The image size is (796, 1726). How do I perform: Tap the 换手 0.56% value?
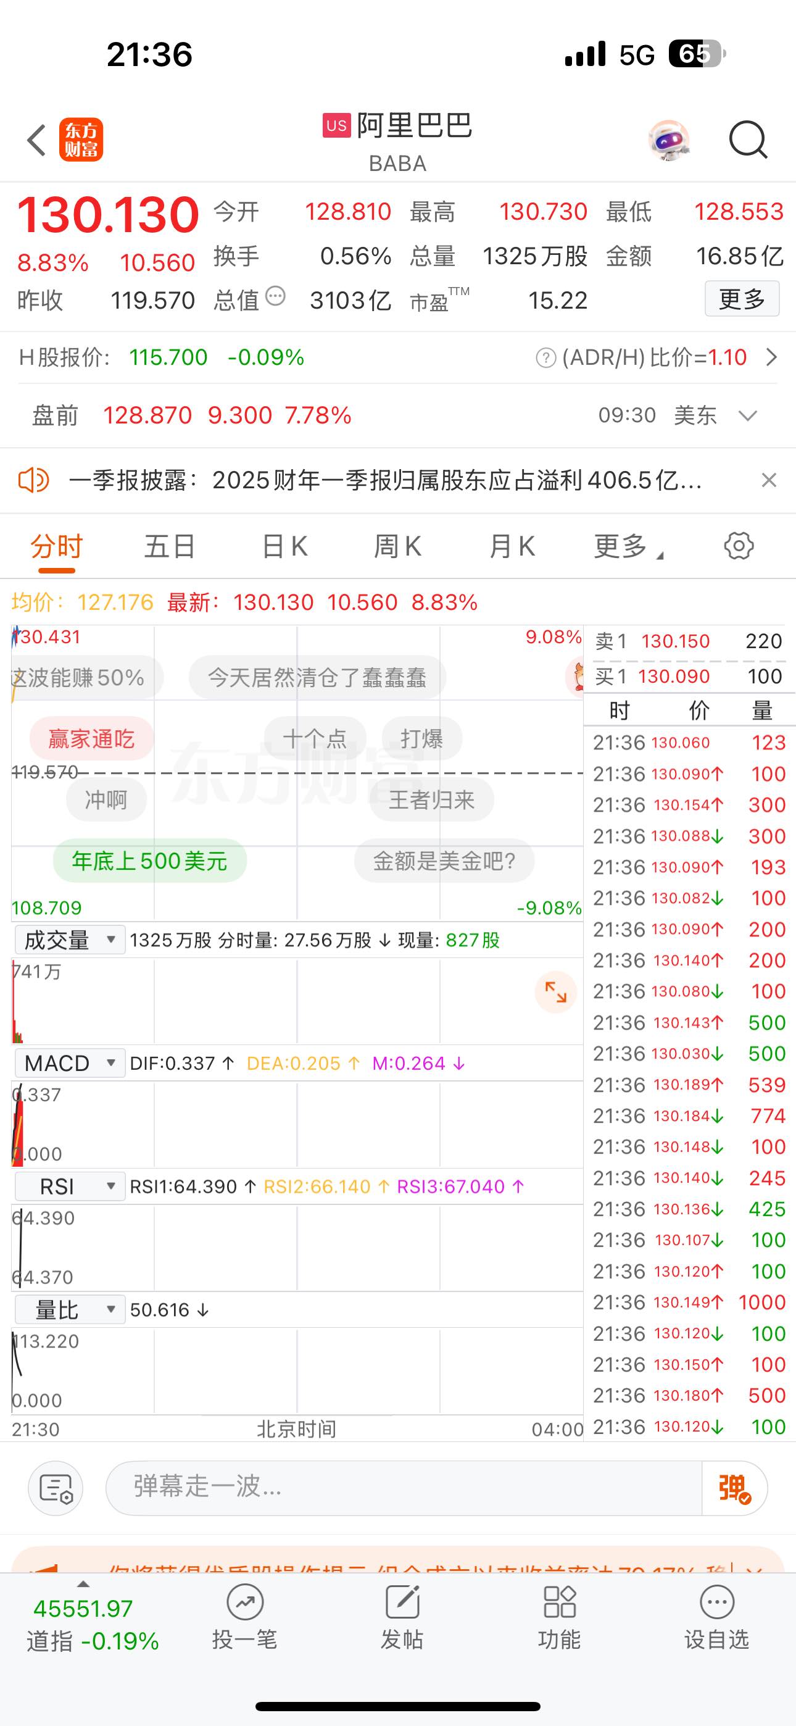pos(355,257)
